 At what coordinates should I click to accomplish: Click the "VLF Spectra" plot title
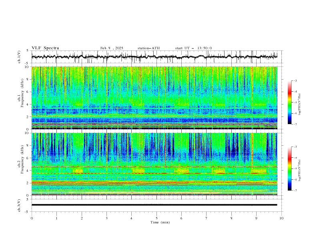(45, 48)
